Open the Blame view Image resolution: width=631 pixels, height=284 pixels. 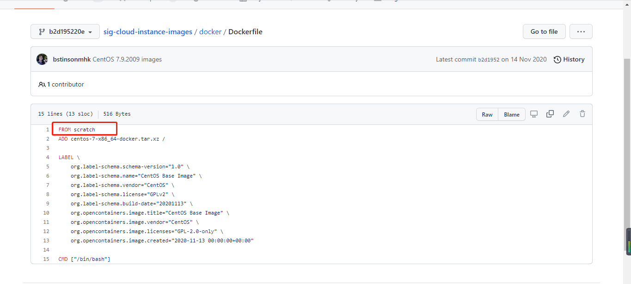click(x=512, y=114)
